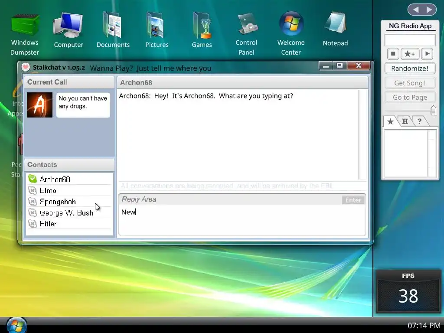Open the Welcome Center icon
444x333 pixels.
(x=291, y=34)
